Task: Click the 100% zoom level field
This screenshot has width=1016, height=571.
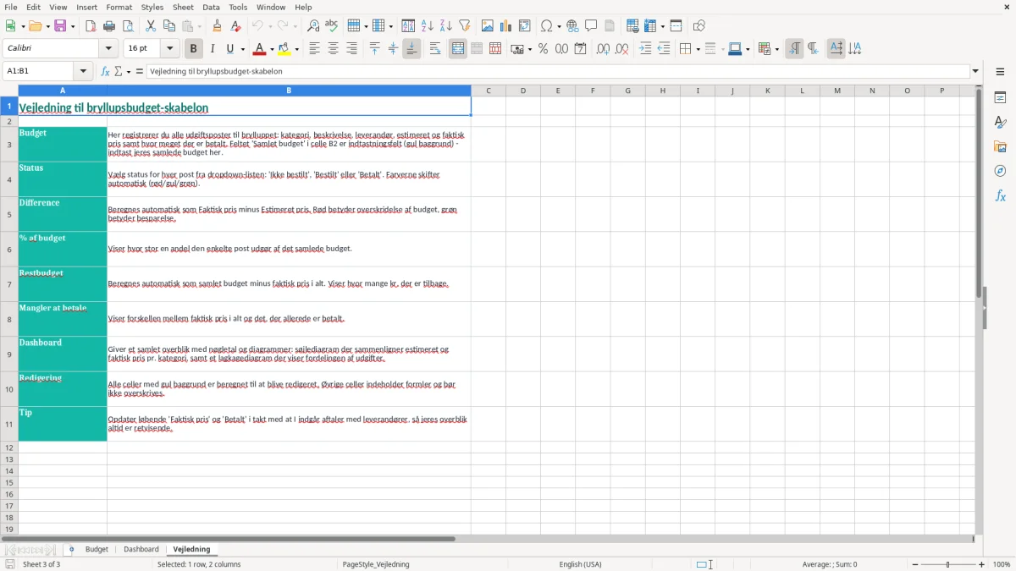Action: pyautogui.click(x=1002, y=564)
